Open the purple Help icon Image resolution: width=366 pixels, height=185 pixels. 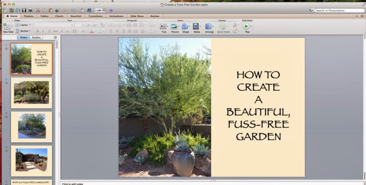pyautogui.click(x=111, y=10)
